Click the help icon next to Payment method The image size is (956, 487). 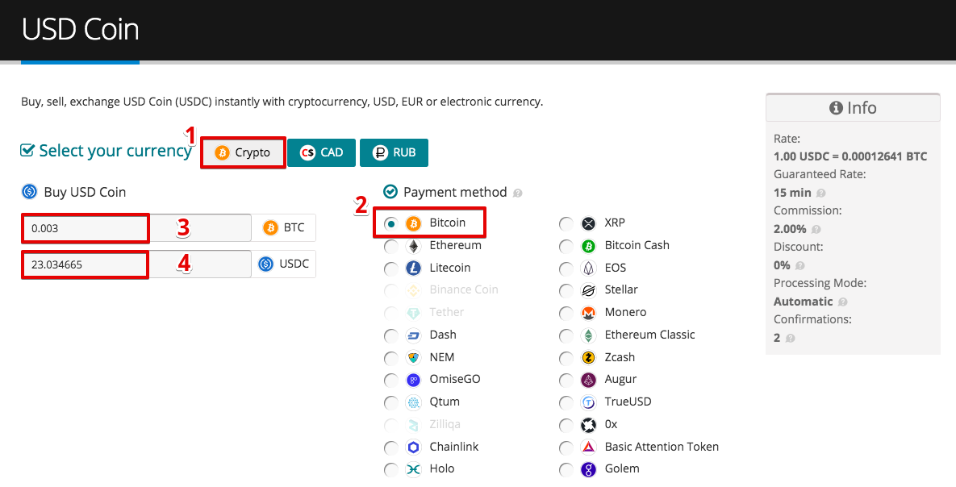click(518, 194)
